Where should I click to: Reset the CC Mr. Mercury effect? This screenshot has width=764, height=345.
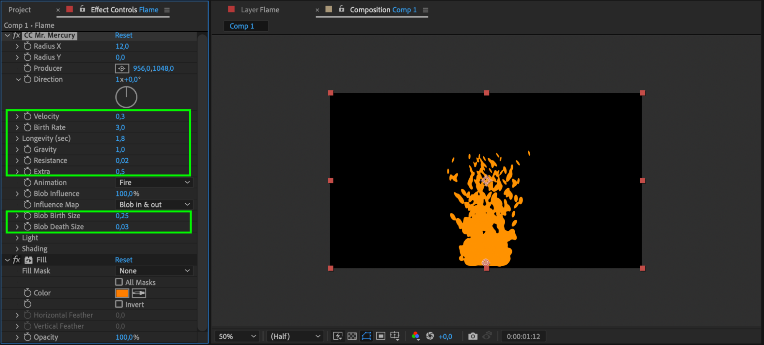[124, 35]
